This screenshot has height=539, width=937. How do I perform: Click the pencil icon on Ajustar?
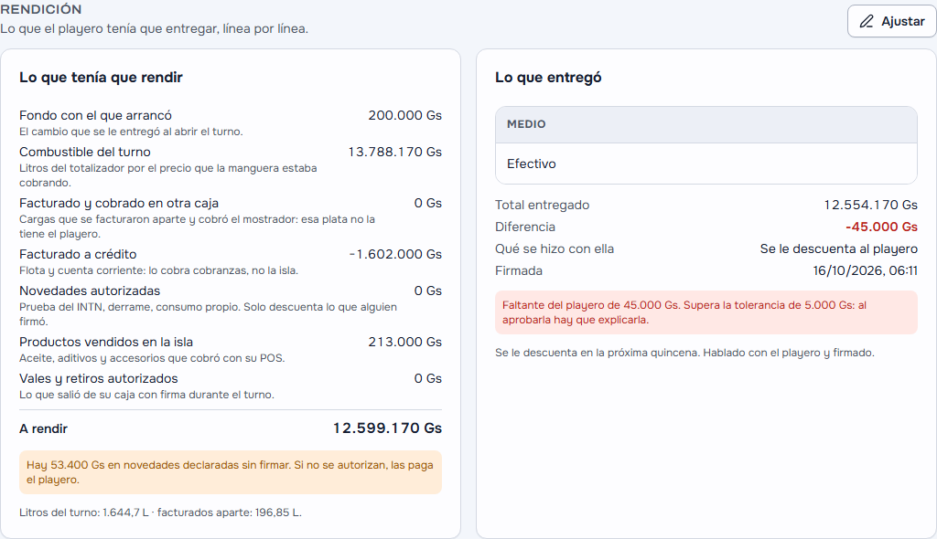(867, 22)
